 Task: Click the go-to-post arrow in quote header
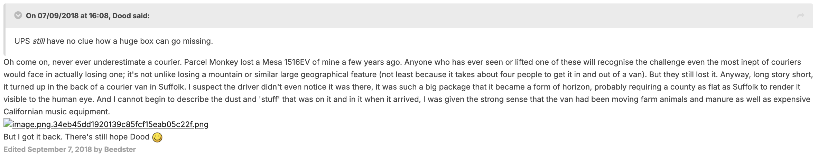[801, 15]
